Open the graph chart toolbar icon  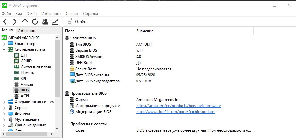[x=55, y=22]
